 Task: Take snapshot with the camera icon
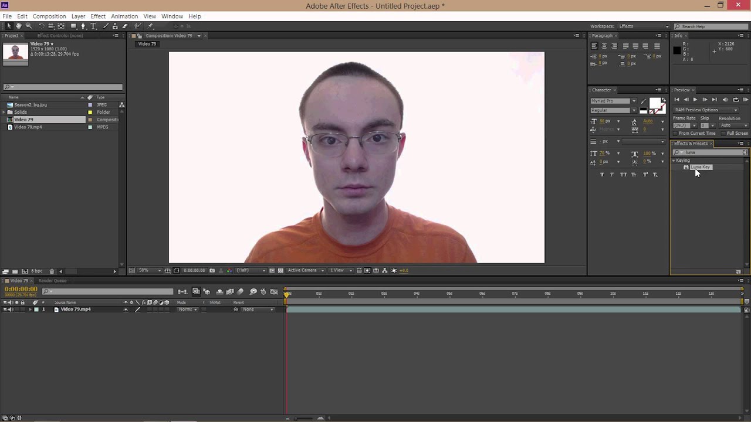(212, 270)
